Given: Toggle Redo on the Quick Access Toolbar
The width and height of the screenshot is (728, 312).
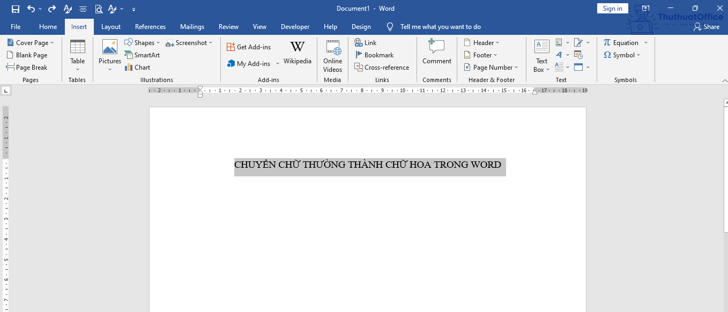Looking at the screenshot, I should coord(51,8).
